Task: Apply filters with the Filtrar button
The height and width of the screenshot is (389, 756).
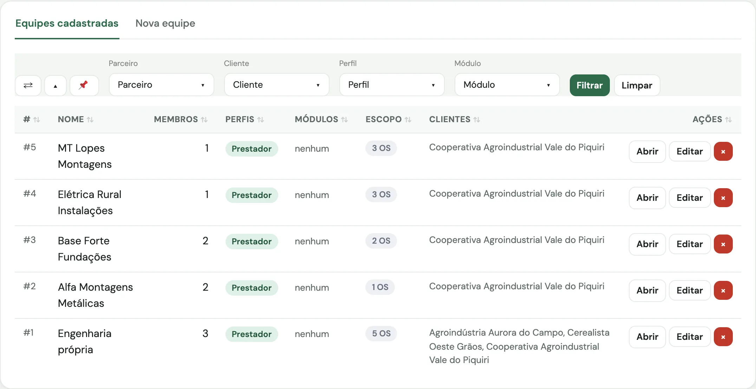Action: 589,85
